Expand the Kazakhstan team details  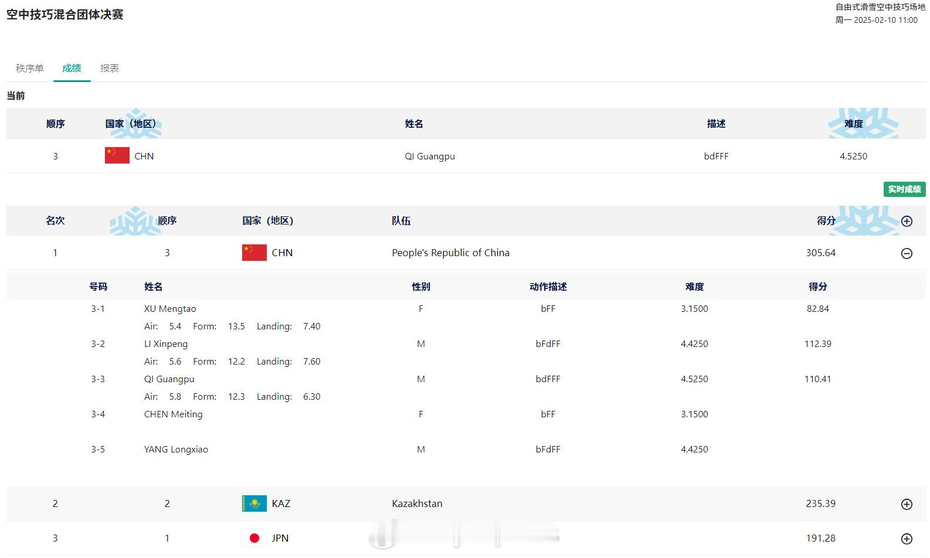pyautogui.click(x=907, y=504)
